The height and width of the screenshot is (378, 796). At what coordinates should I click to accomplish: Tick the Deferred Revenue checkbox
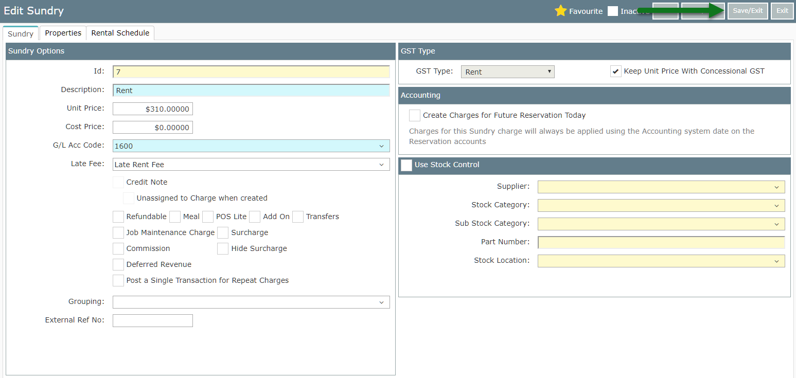[x=118, y=265]
